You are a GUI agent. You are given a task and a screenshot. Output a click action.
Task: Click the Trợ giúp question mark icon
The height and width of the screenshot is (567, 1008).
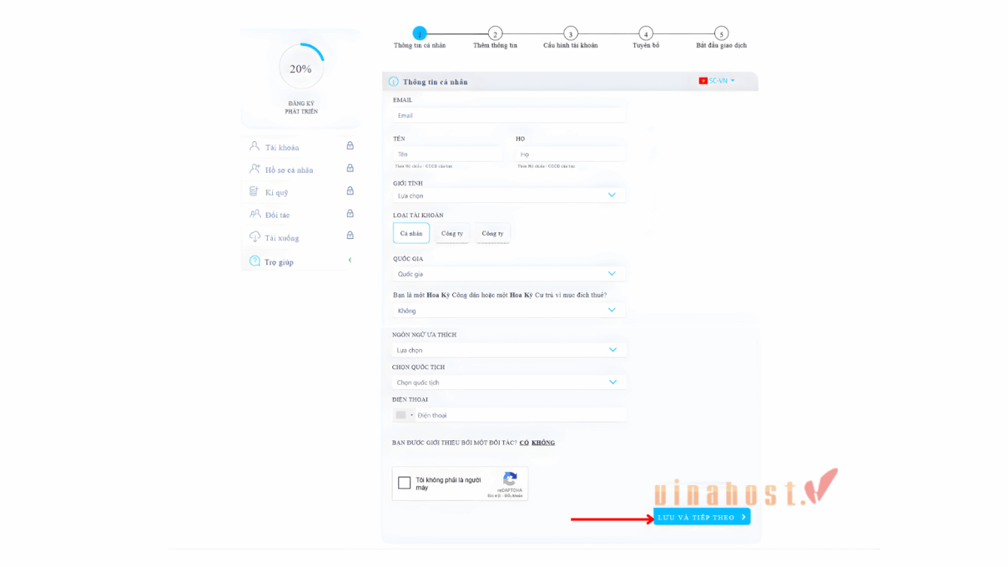(254, 261)
